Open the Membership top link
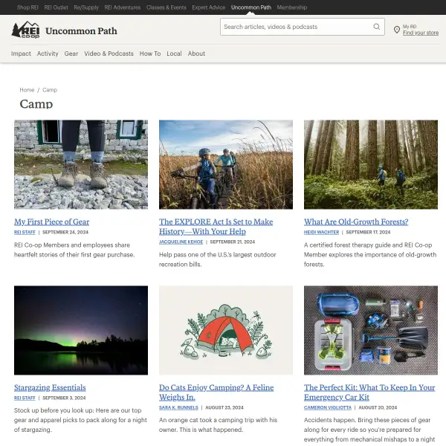The height and width of the screenshot is (446, 446). click(292, 7)
